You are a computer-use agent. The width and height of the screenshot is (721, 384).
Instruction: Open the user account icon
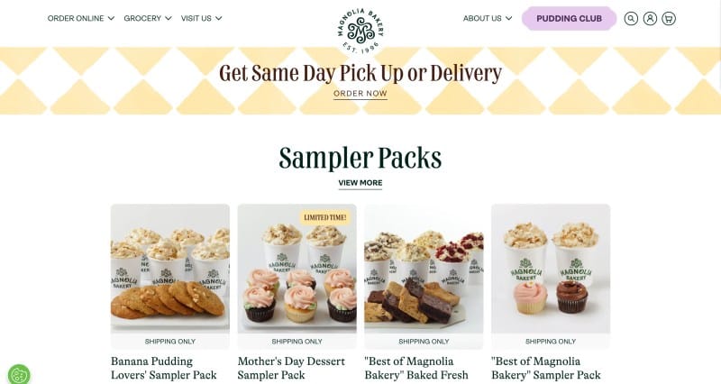pos(650,18)
